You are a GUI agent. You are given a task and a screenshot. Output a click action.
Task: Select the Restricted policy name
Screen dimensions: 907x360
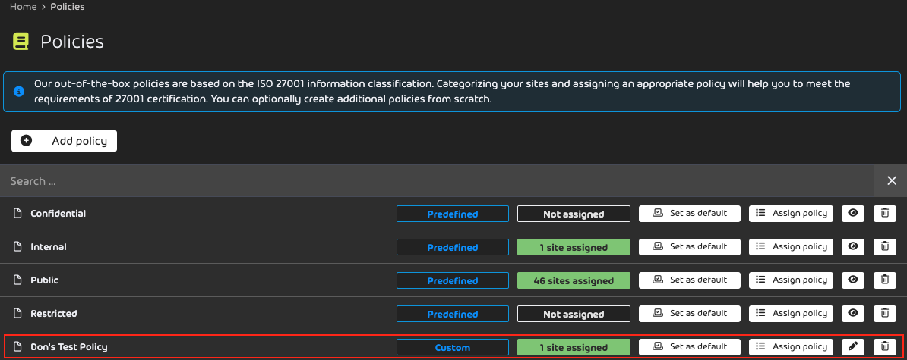pos(54,314)
